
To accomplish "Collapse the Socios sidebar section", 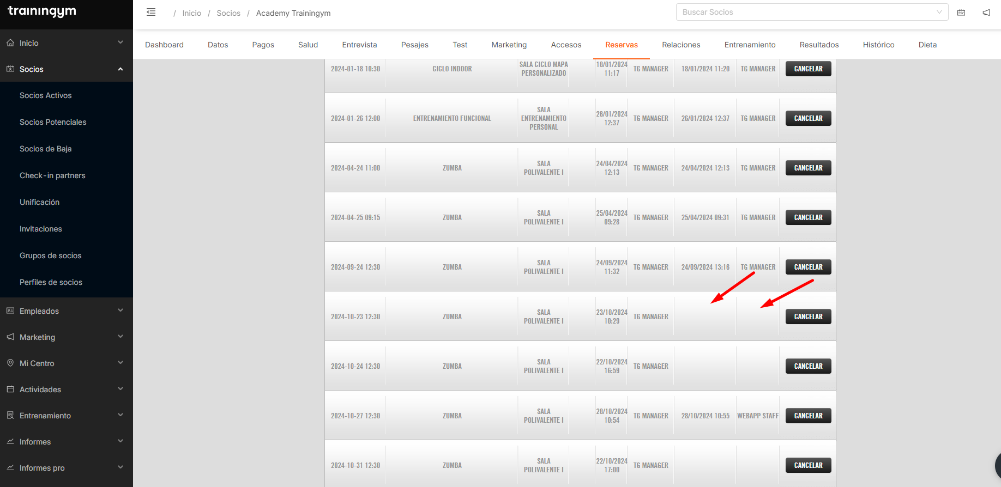I will 120,69.
